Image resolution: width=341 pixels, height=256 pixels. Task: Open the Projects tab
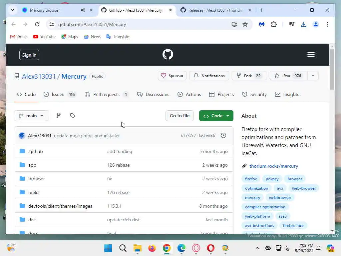click(x=221, y=94)
